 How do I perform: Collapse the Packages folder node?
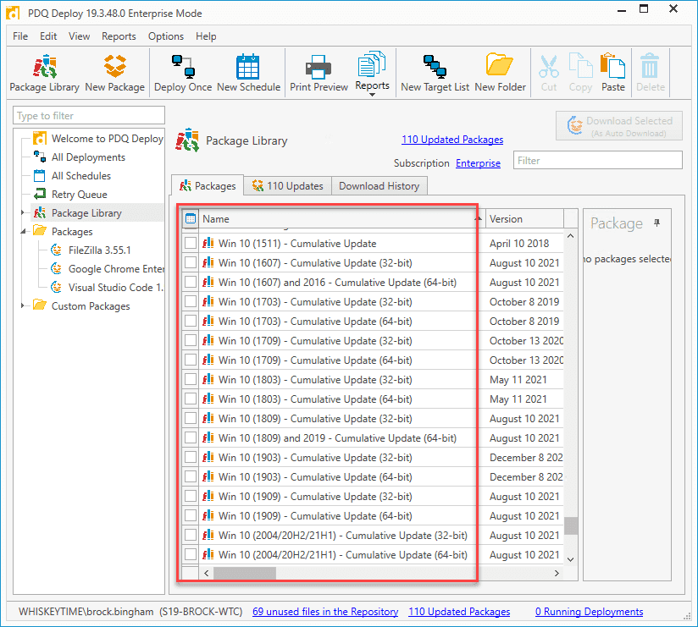tap(23, 232)
